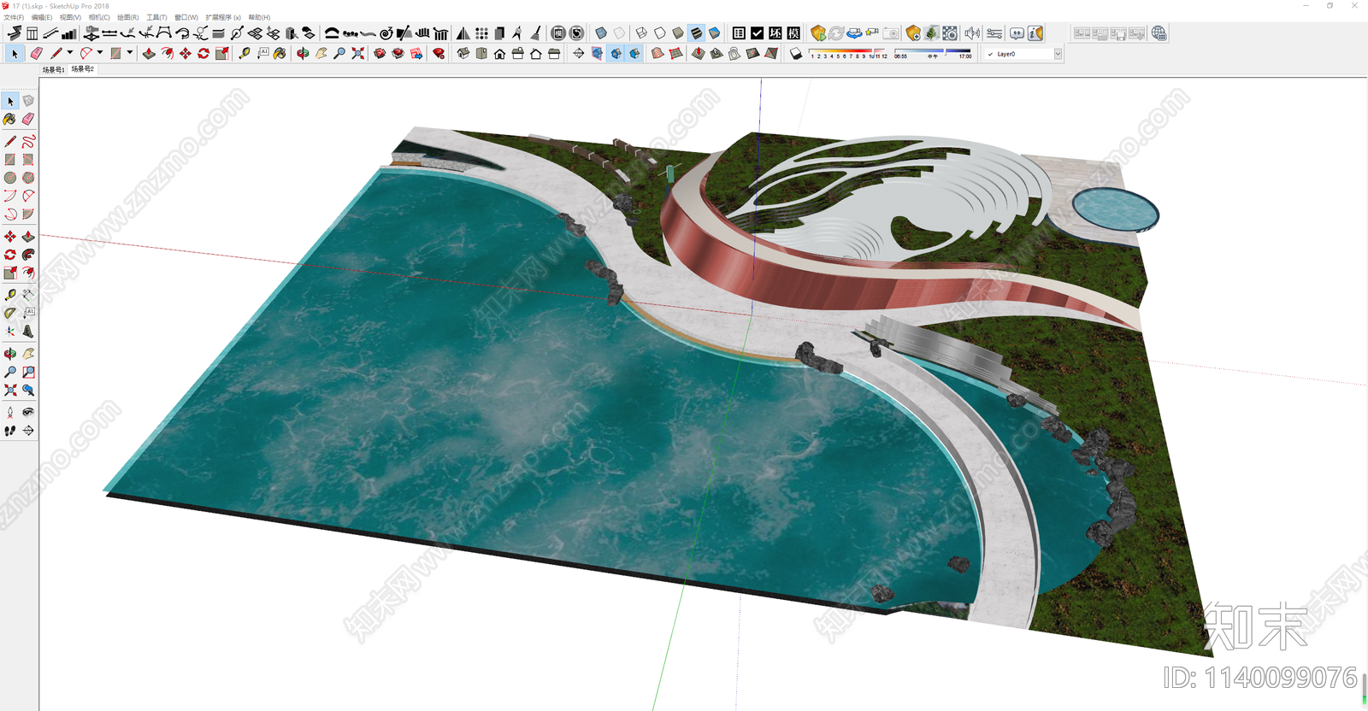Select the Zoom magnifier in left toolbar
The width and height of the screenshot is (1368, 711).
pyautogui.click(x=10, y=372)
